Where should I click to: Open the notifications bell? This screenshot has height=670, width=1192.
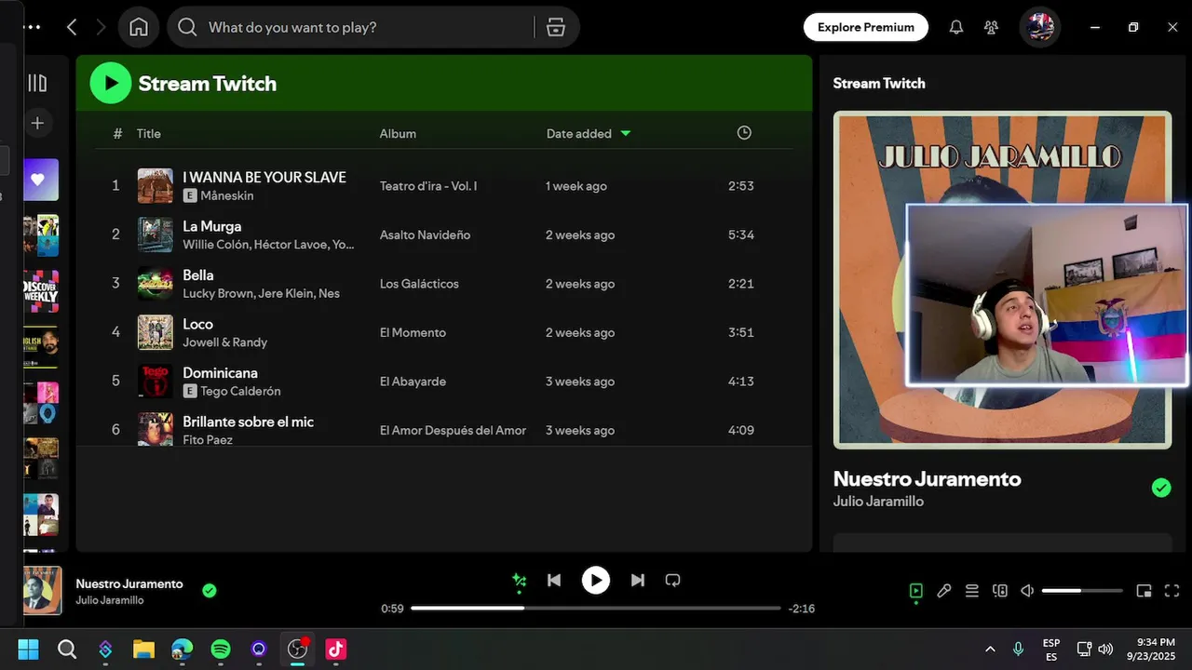[956, 27]
